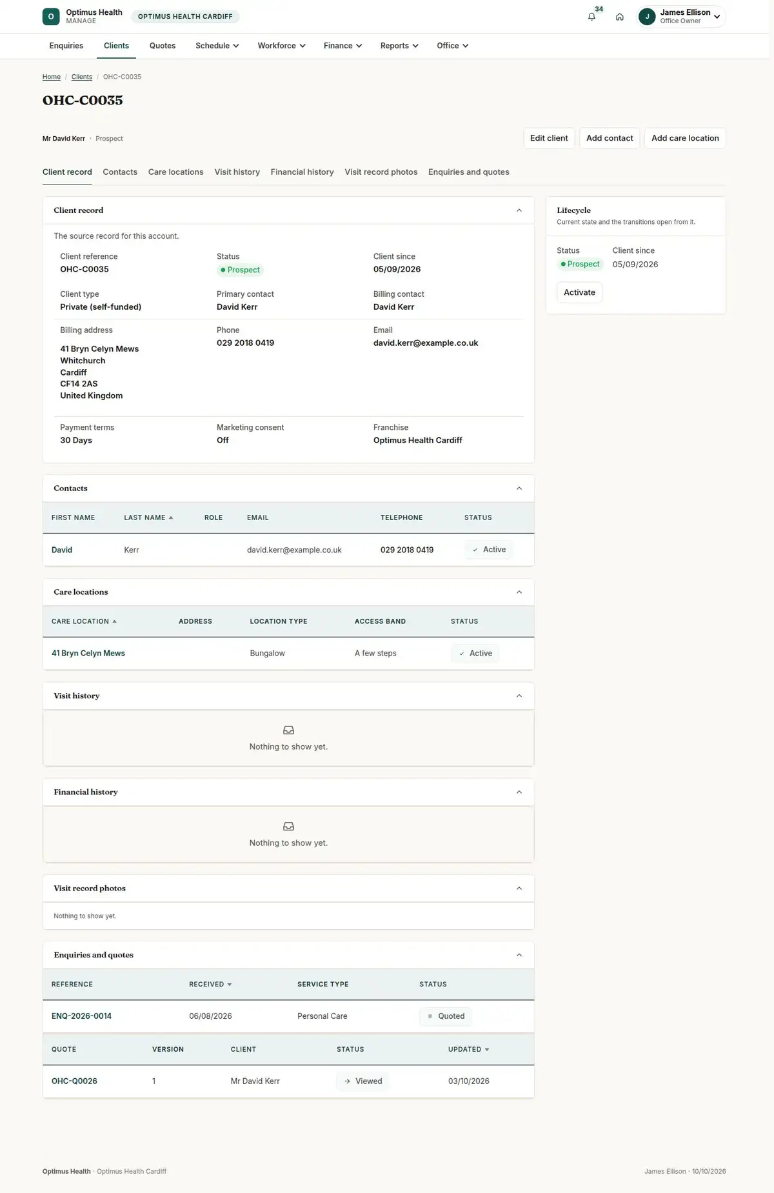Follow the Clients breadcrumb link

point(82,77)
